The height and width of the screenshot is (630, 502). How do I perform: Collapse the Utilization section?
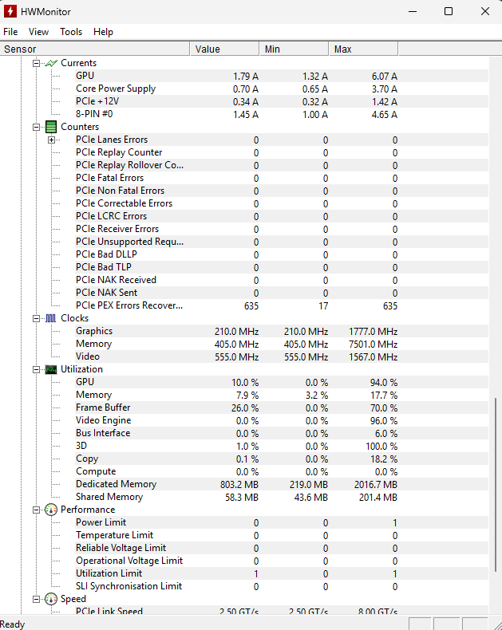[36, 369]
